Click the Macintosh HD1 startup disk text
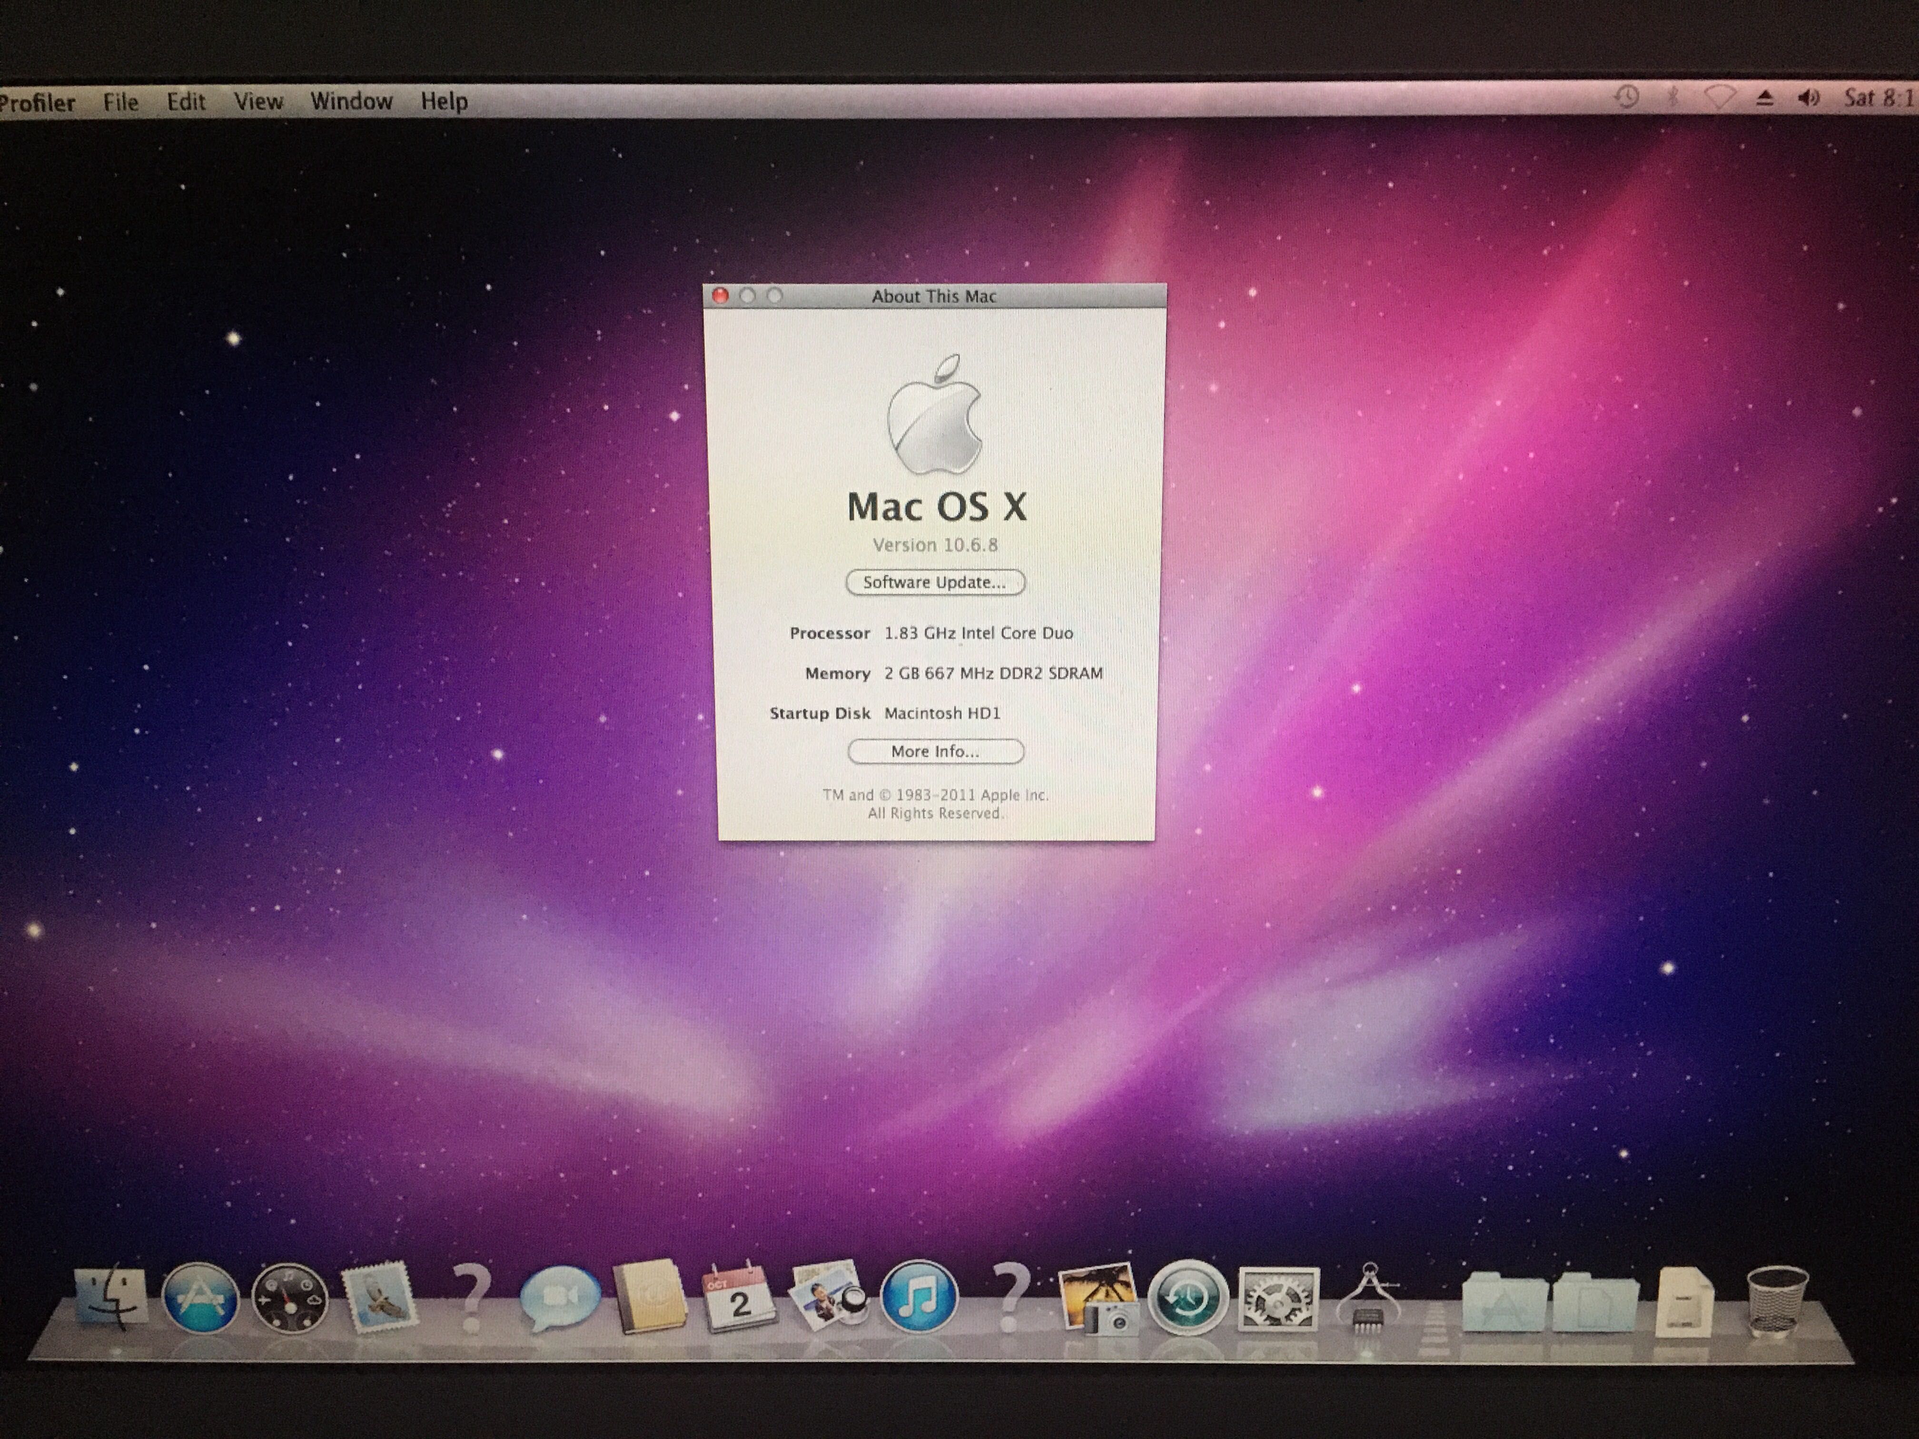Viewport: 1919px width, 1439px height. pos(942,713)
